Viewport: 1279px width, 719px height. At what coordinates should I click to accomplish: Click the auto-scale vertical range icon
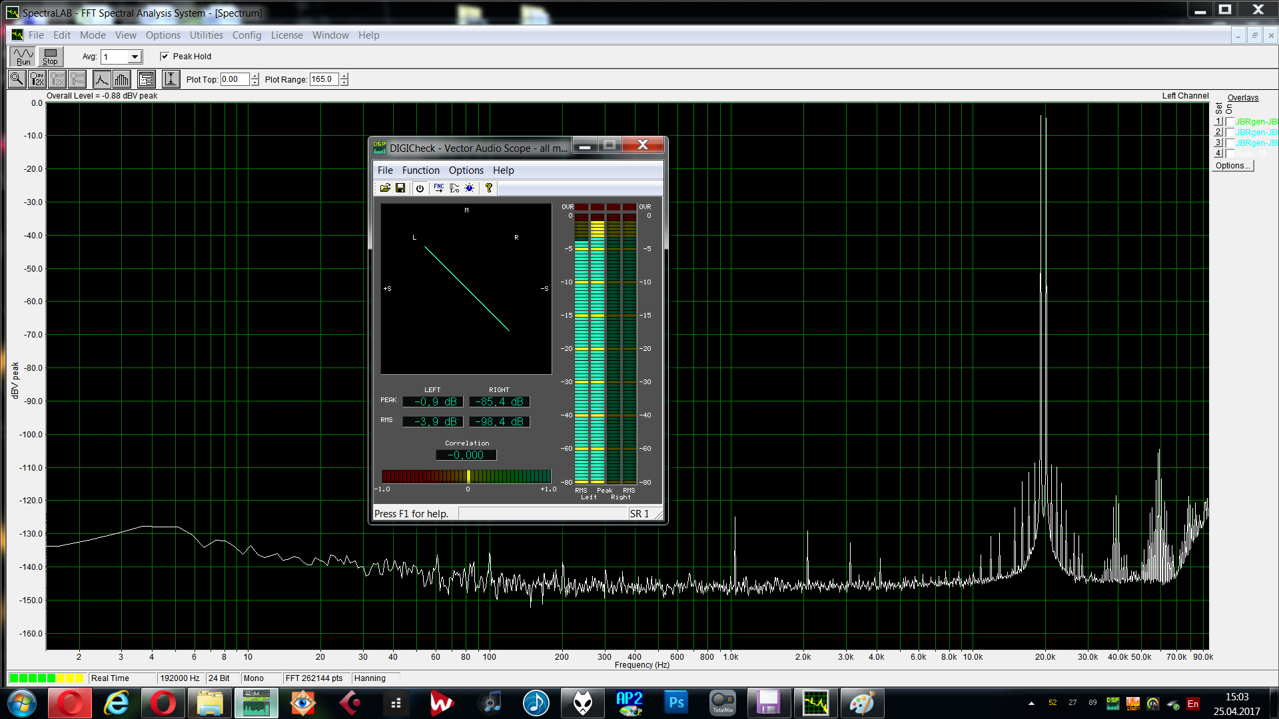[171, 79]
